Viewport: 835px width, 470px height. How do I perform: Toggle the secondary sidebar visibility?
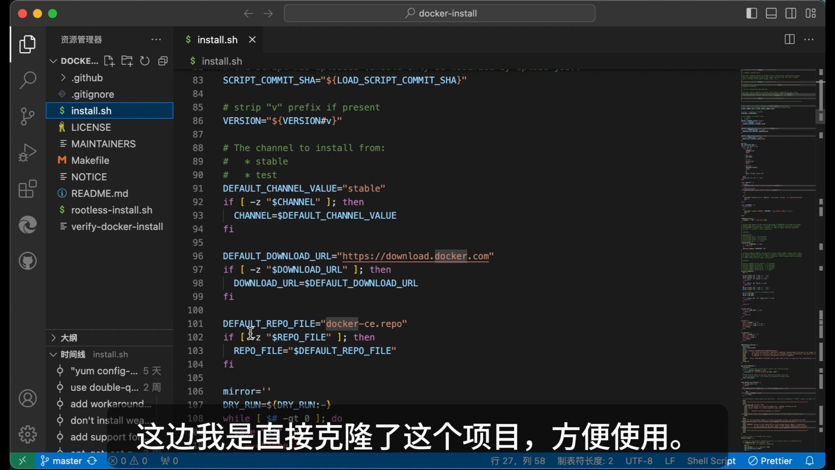click(790, 13)
